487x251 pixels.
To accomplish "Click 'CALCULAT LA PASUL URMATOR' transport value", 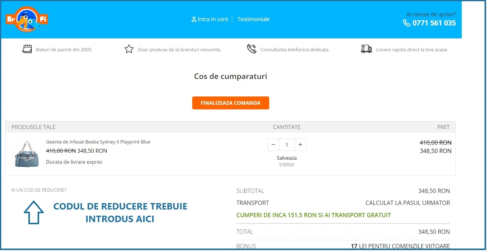I will coord(408,203).
